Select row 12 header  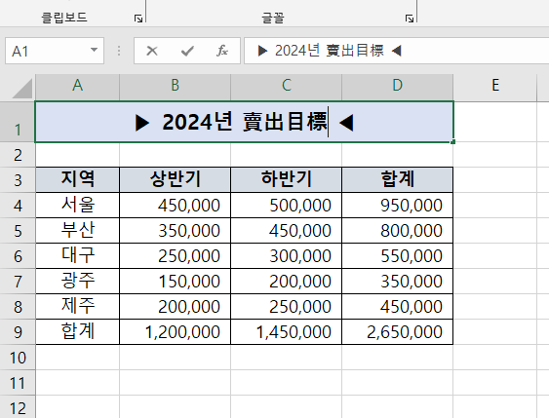tap(18, 407)
